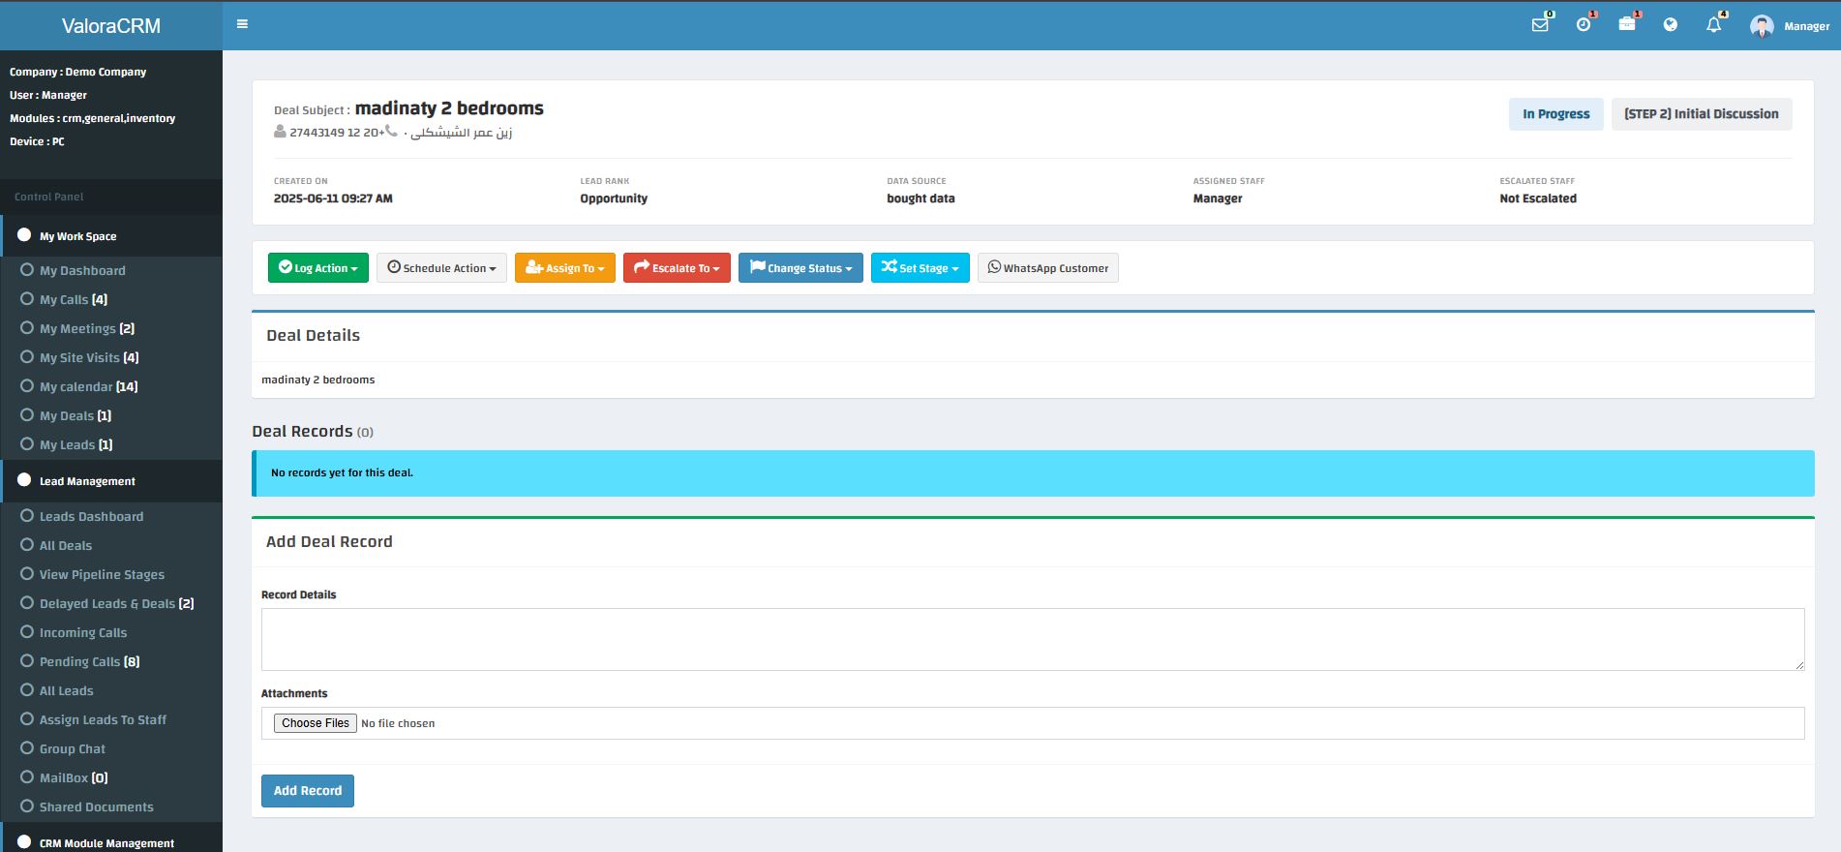1841x852 pixels.
Task: Click the In Progress status badge
Action: tap(1556, 114)
